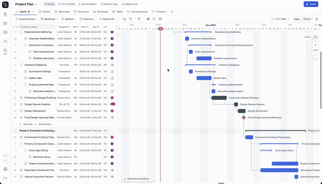Click the Oct 14, 2026 date
Screen dimensions: 322x184
coord(67,4)
